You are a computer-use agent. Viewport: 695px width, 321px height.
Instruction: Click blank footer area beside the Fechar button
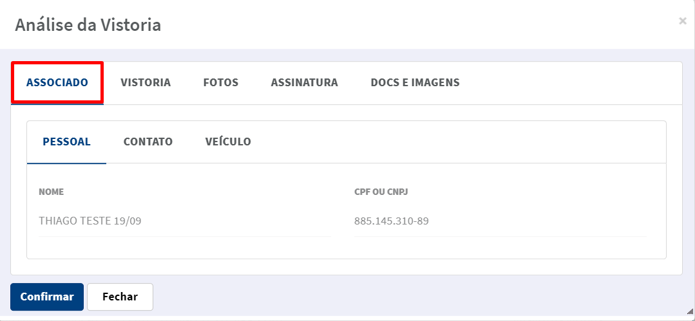pyautogui.click(x=417, y=297)
